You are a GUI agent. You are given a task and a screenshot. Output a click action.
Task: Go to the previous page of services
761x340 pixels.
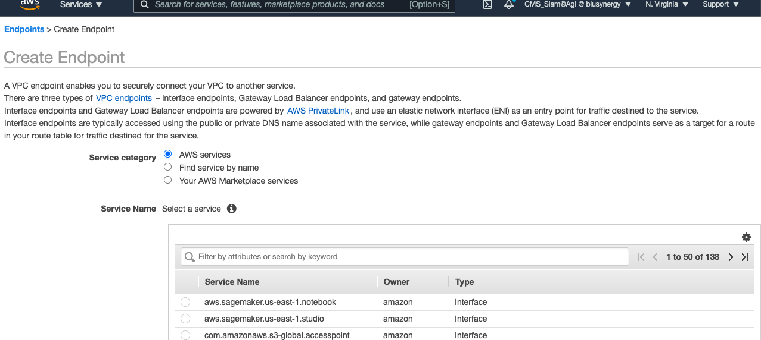tap(655, 257)
